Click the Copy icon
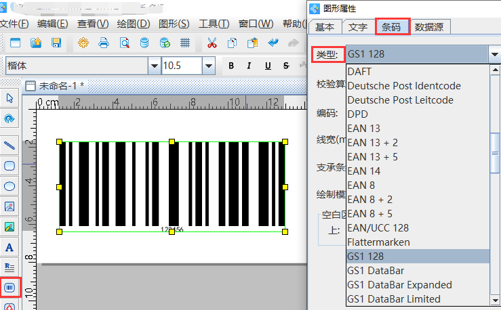 [233, 43]
